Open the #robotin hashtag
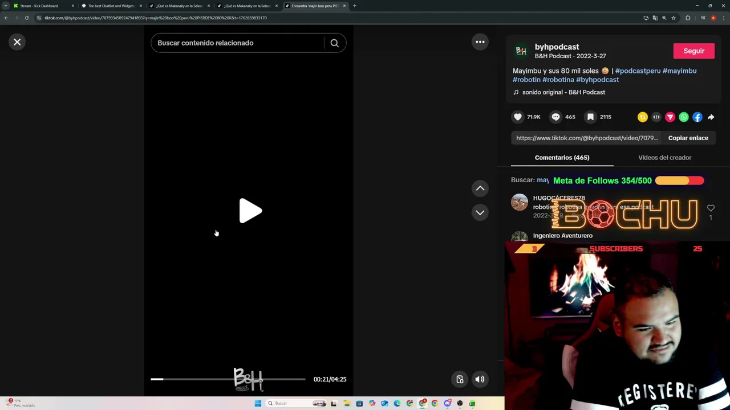Viewport: 730px width, 410px height. point(526,80)
